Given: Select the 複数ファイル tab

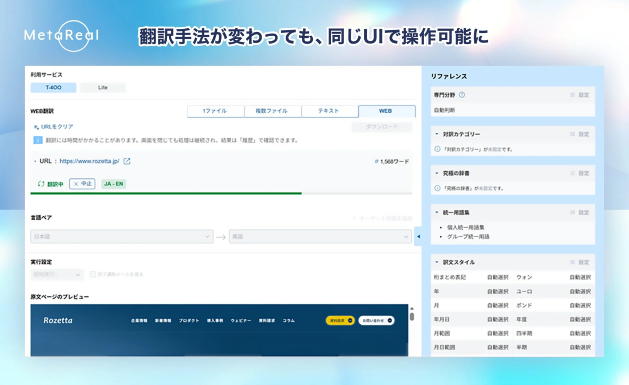Looking at the screenshot, I should click(273, 111).
